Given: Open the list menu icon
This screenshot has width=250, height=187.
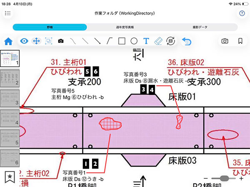Looking at the screenshot, I should [7, 13].
